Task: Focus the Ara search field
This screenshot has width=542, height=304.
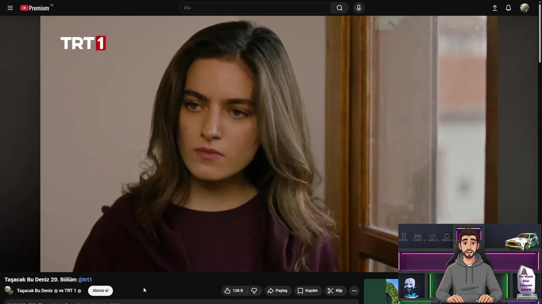Action: pyautogui.click(x=255, y=8)
